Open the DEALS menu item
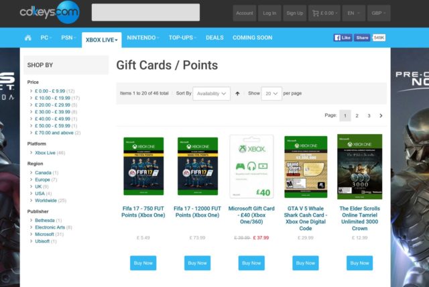Viewport: 429px width, 287px height. (x=214, y=38)
